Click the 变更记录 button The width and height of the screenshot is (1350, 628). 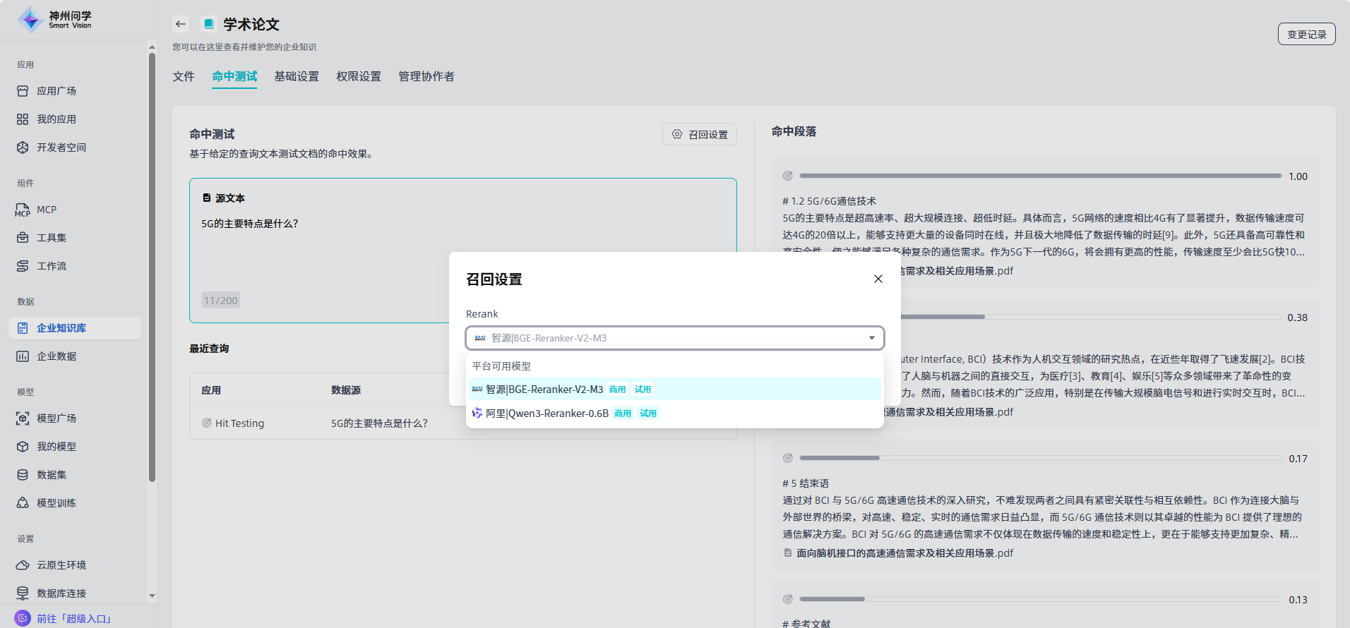[x=1306, y=34]
